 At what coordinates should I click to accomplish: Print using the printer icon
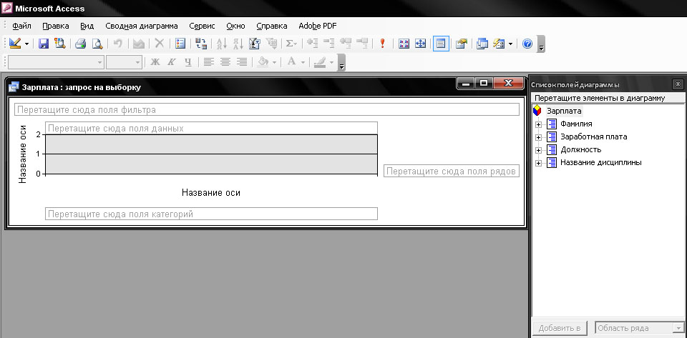pos(80,44)
